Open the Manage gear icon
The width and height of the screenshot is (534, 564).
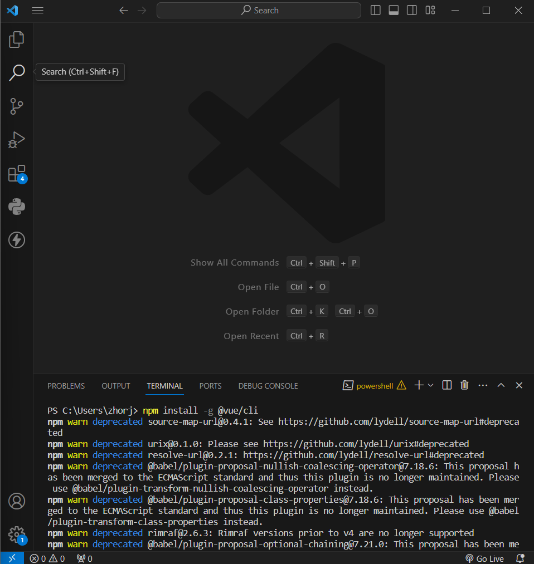coord(17,535)
